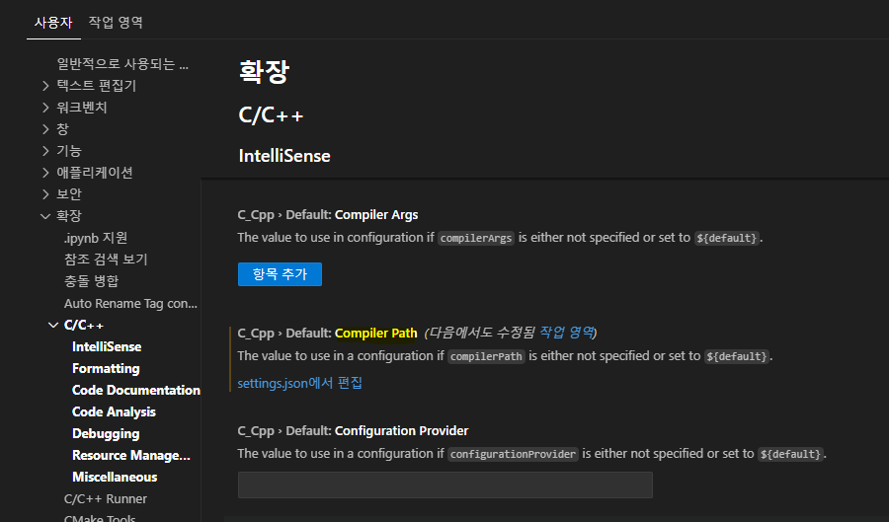Viewport: 889px width, 522px height.
Task: Open Auto Rename Tag configuration settings
Action: (131, 304)
